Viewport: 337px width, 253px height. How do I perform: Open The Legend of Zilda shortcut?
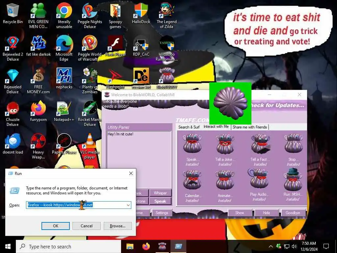tap(167, 16)
